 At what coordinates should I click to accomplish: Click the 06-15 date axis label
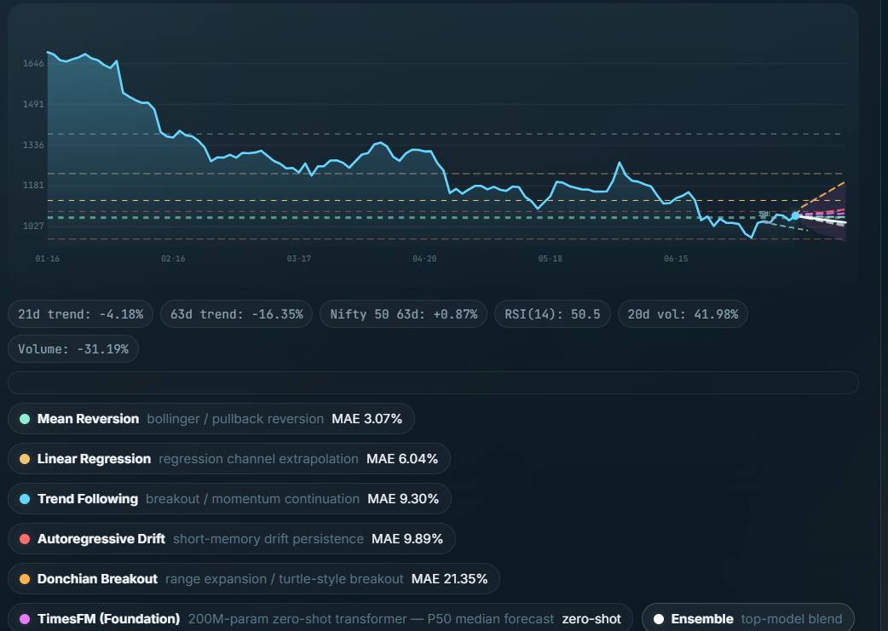pyautogui.click(x=676, y=259)
